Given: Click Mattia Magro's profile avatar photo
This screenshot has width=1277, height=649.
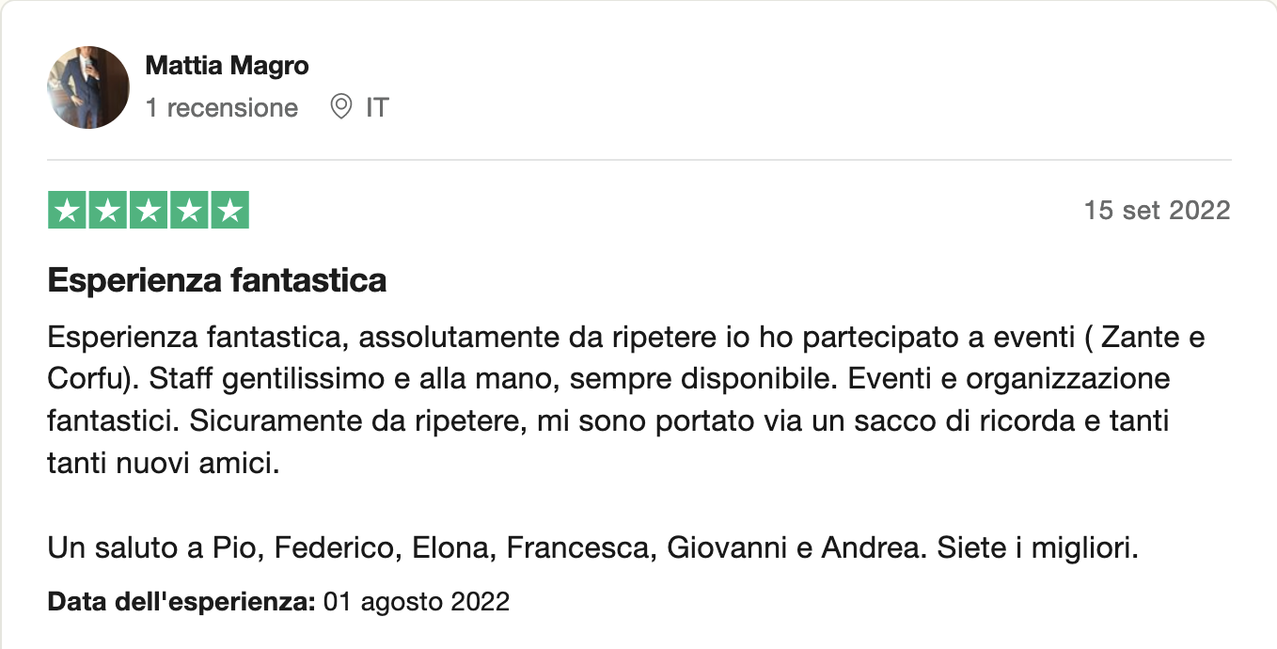Looking at the screenshot, I should [x=88, y=87].
